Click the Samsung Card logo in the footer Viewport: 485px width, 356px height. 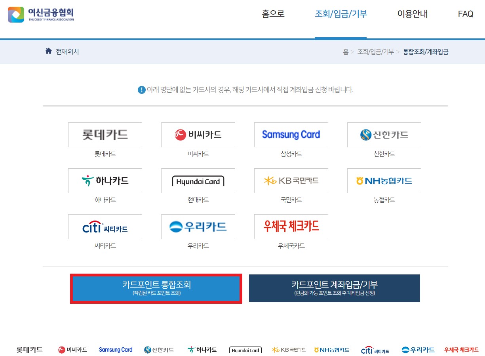coord(115,350)
